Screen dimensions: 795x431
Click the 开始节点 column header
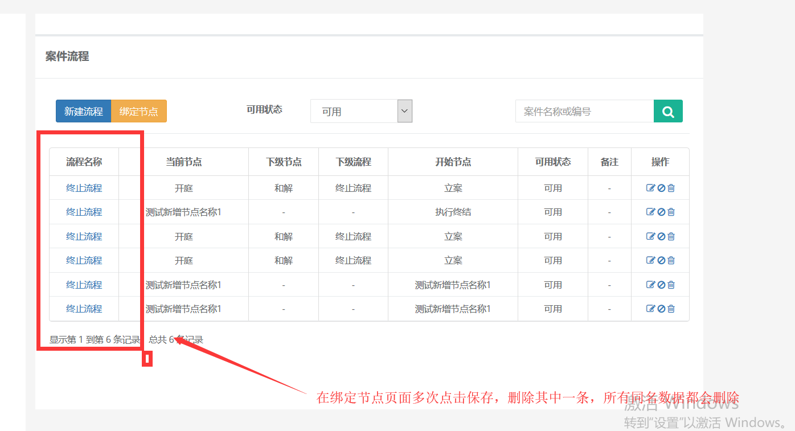(453, 162)
